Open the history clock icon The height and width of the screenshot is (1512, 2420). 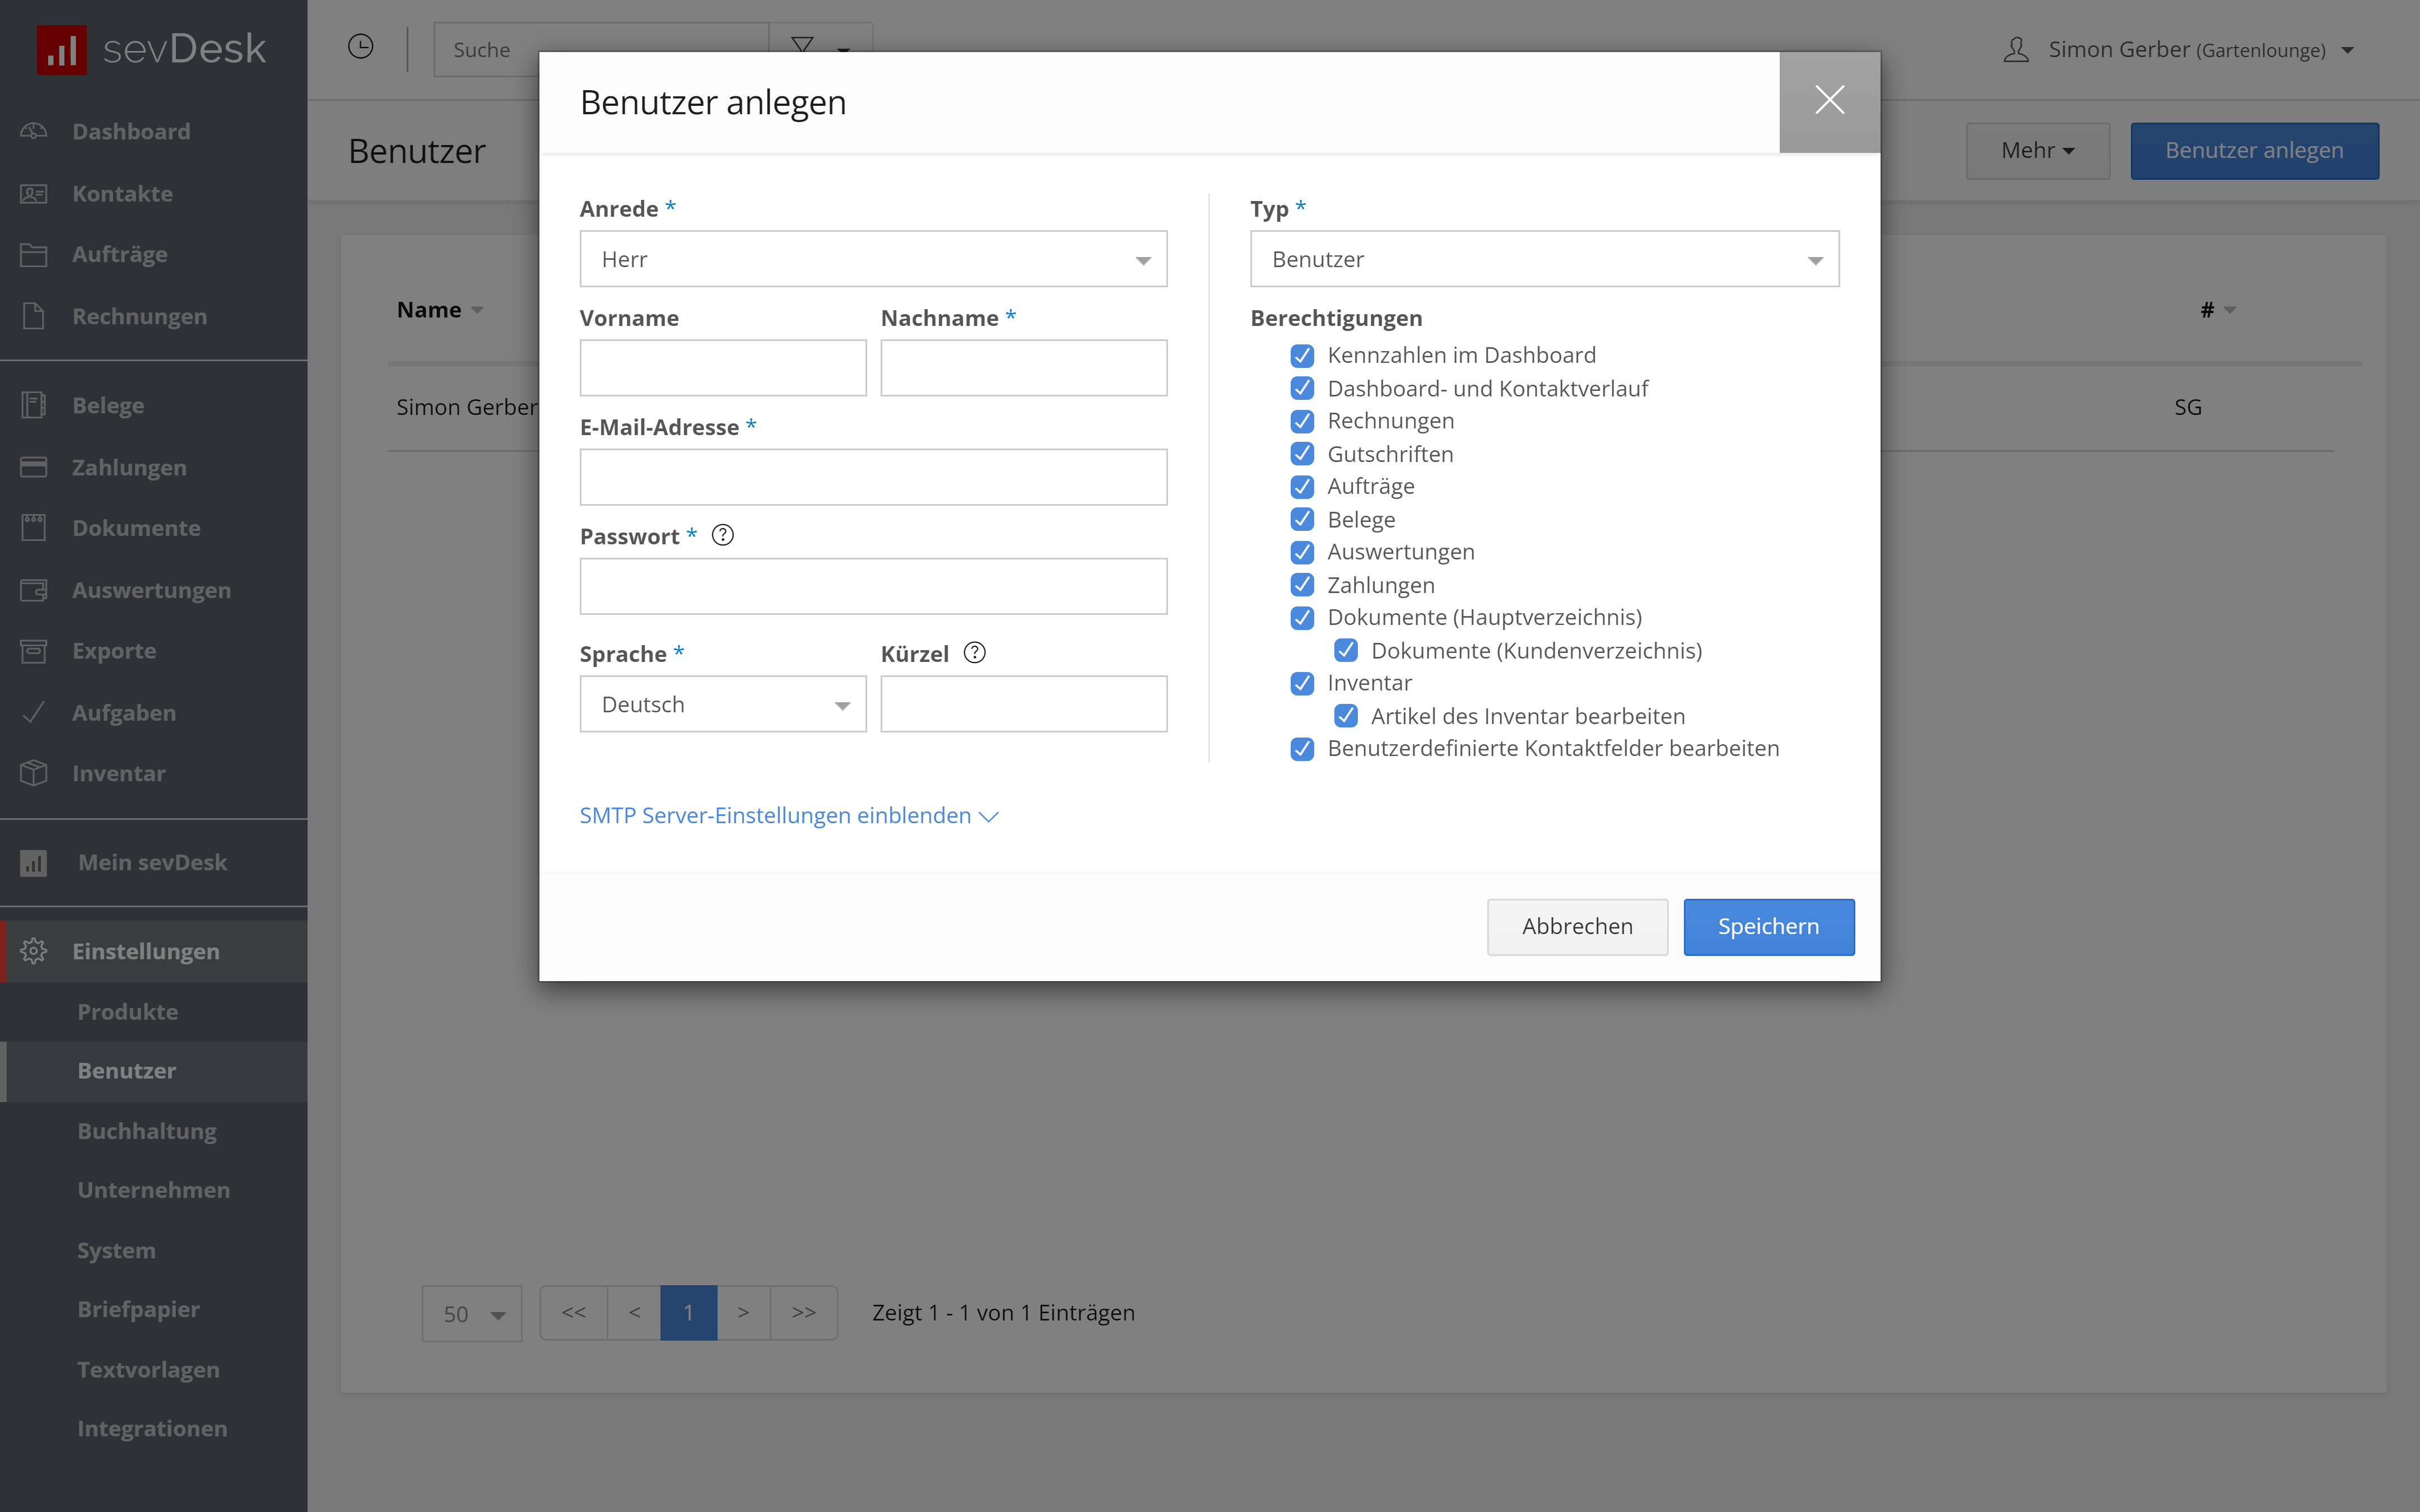[361, 47]
